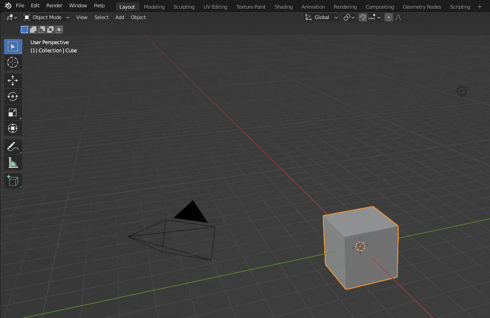
Task: Toggle the snap magnet button
Action: click(362, 18)
